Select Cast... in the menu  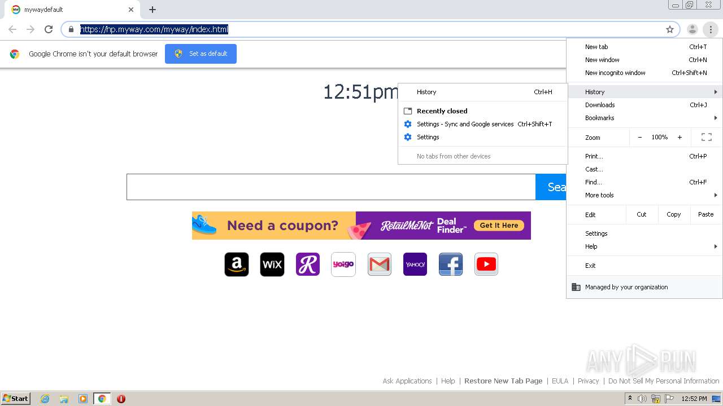[644, 169]
